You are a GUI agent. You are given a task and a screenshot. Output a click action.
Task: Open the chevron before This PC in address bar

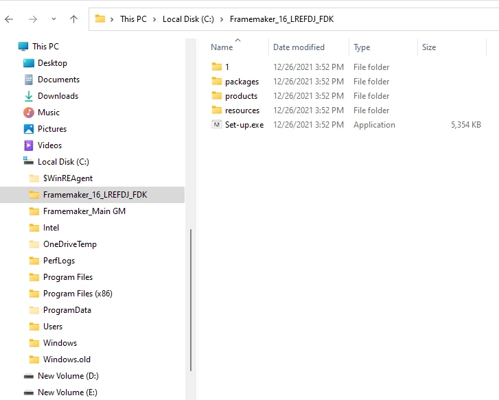tap(112, 19)
